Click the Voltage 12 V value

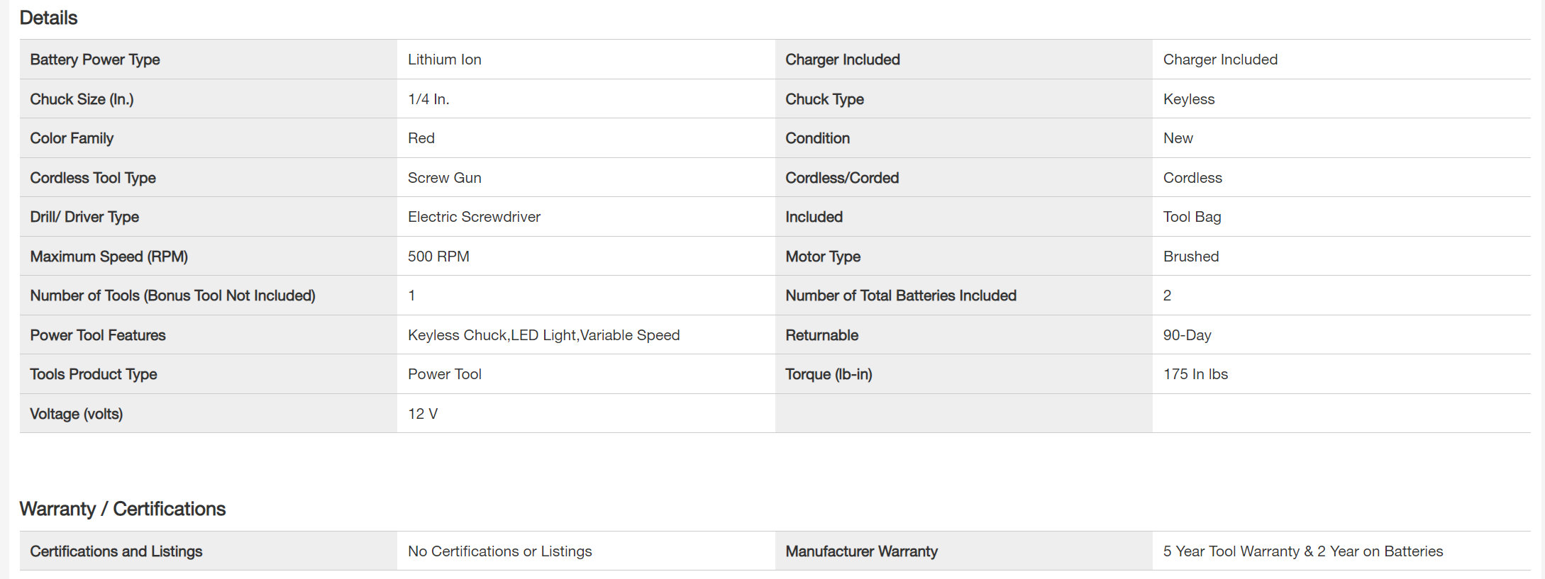[x=423, y=414]
